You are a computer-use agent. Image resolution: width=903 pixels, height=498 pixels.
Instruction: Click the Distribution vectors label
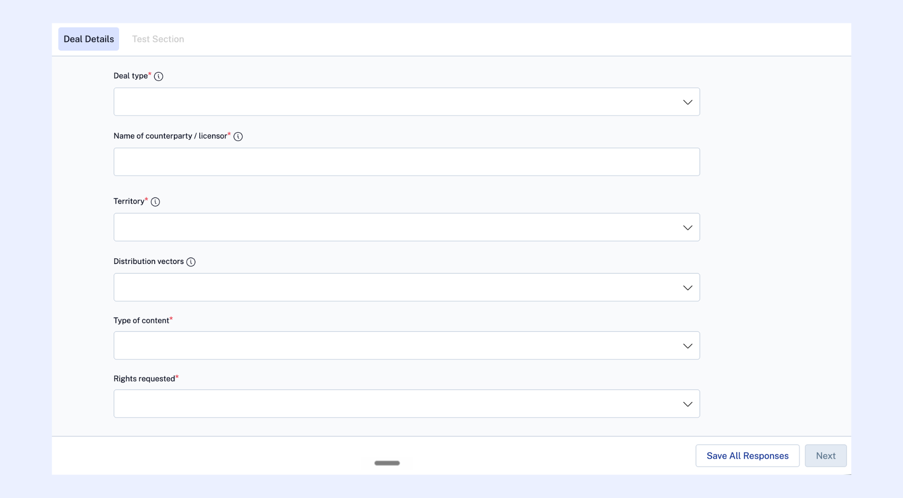pyautogui.click(x=149, y=261)
